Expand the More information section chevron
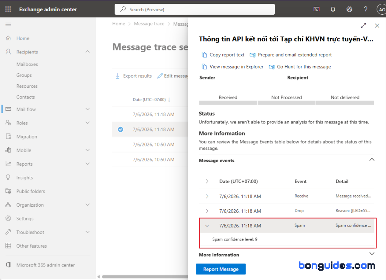 [x=372, y=254]
